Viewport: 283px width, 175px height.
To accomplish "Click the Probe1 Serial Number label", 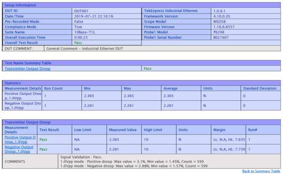I will [163, 37].
